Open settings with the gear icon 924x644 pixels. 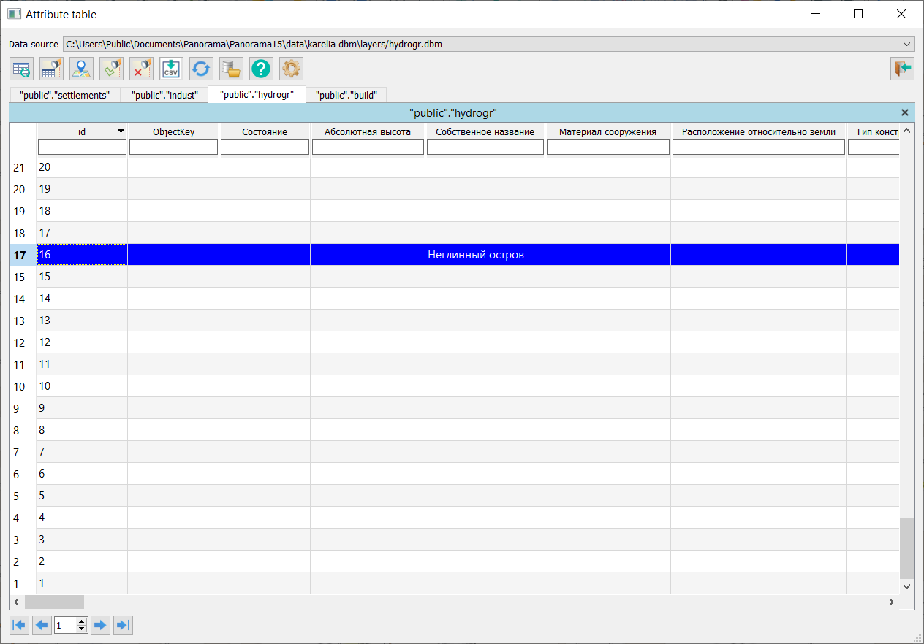click(x=291, y=69)
